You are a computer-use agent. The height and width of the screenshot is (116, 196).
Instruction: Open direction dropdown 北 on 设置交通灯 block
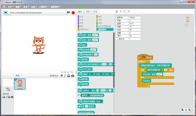pyautogui.click(x=91, y=74)
